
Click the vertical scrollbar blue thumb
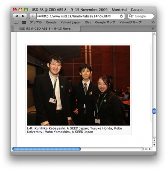coord(154,111)
